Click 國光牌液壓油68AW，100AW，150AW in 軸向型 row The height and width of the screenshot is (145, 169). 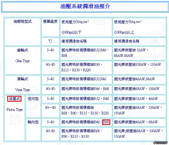pos(139,134)
